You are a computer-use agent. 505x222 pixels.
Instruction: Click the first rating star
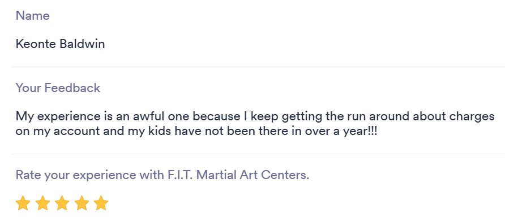(23, 203)
